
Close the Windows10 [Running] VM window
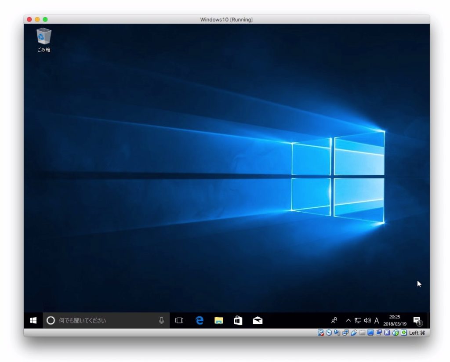point(29,19)
